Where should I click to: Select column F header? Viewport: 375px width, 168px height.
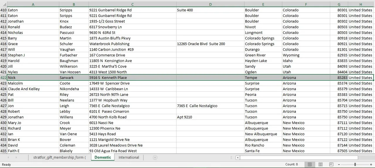pos(306,4)
